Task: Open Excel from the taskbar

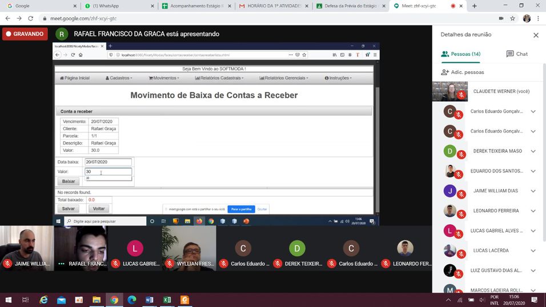Action: pos(167,300)
